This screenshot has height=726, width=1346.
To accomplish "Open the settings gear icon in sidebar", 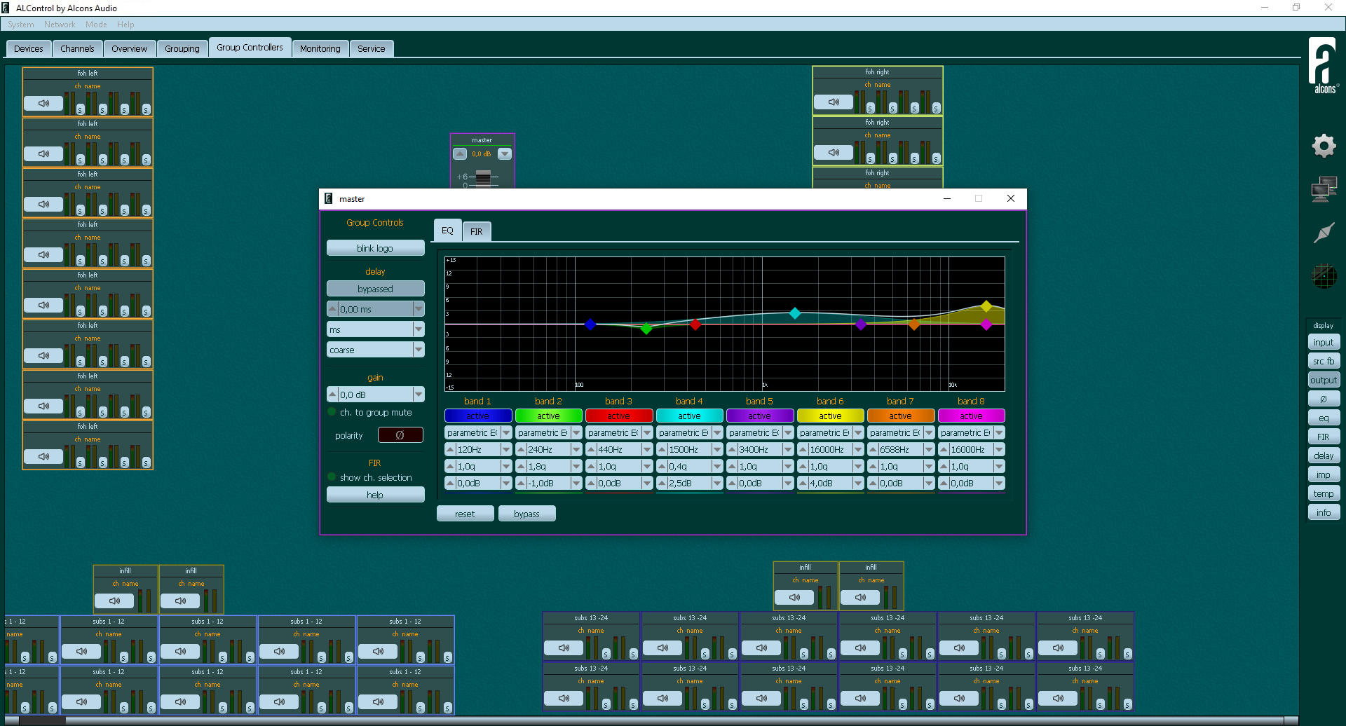I will (1324, 146).
